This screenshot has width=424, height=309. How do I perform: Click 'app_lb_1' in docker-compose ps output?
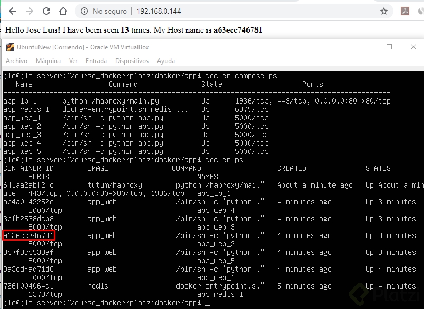[x=20, y=101]
